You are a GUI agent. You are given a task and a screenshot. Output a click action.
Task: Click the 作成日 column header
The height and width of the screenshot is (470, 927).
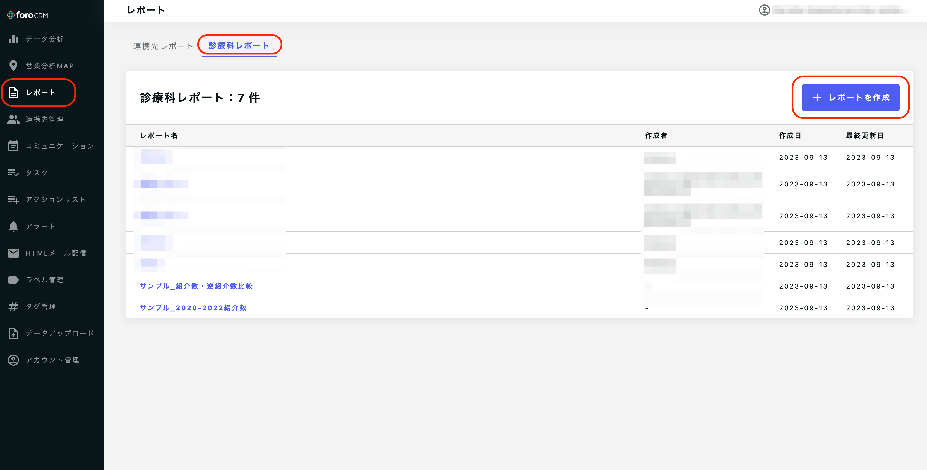(790, 135)
